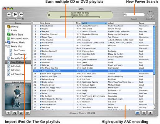Sort by the Genre column header
The image size is (160, 124).
(x=145, y=23)
